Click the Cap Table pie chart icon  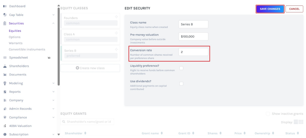point(5,15)
